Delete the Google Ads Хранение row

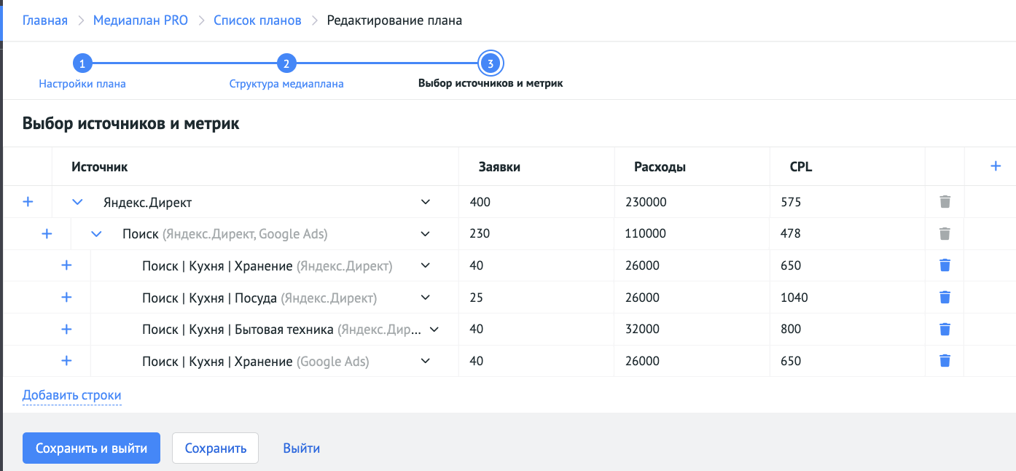point(945,361)
